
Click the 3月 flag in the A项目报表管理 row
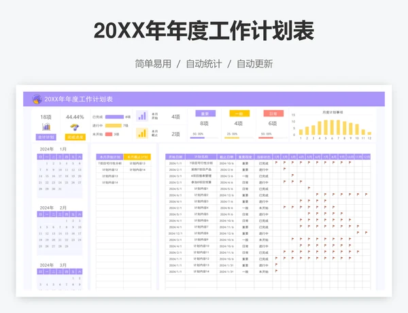point(292,176)
